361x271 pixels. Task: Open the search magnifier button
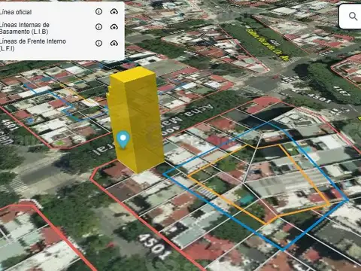(x=353, y=17)
